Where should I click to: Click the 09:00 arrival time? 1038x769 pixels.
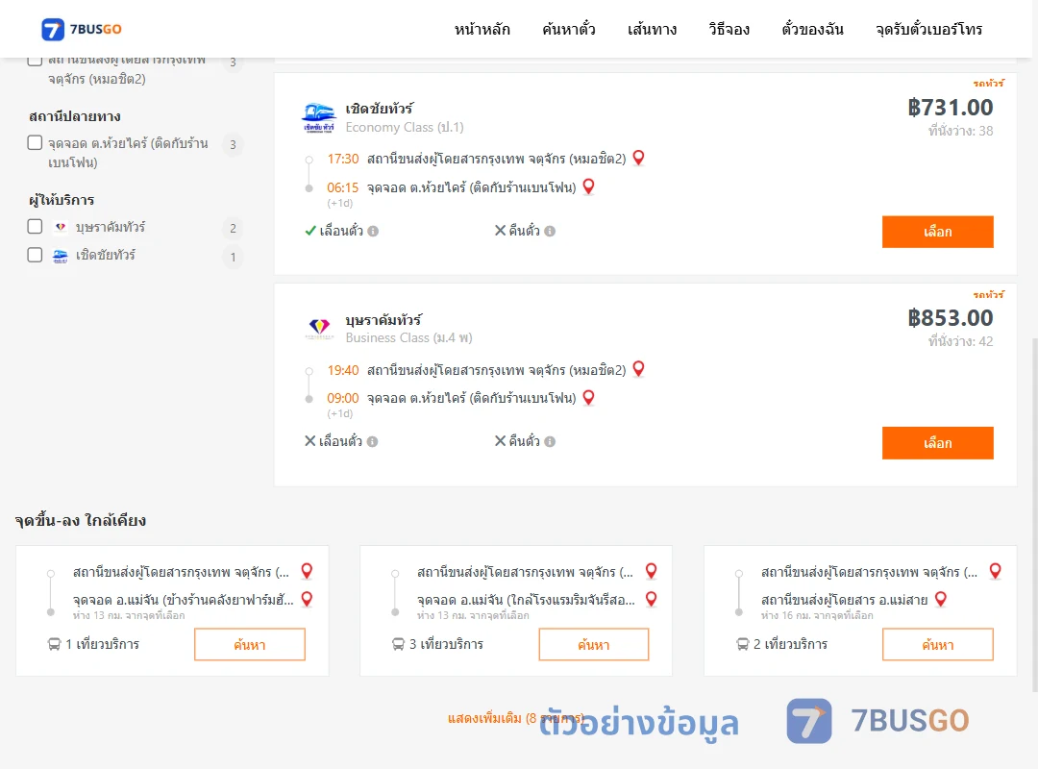343,398
